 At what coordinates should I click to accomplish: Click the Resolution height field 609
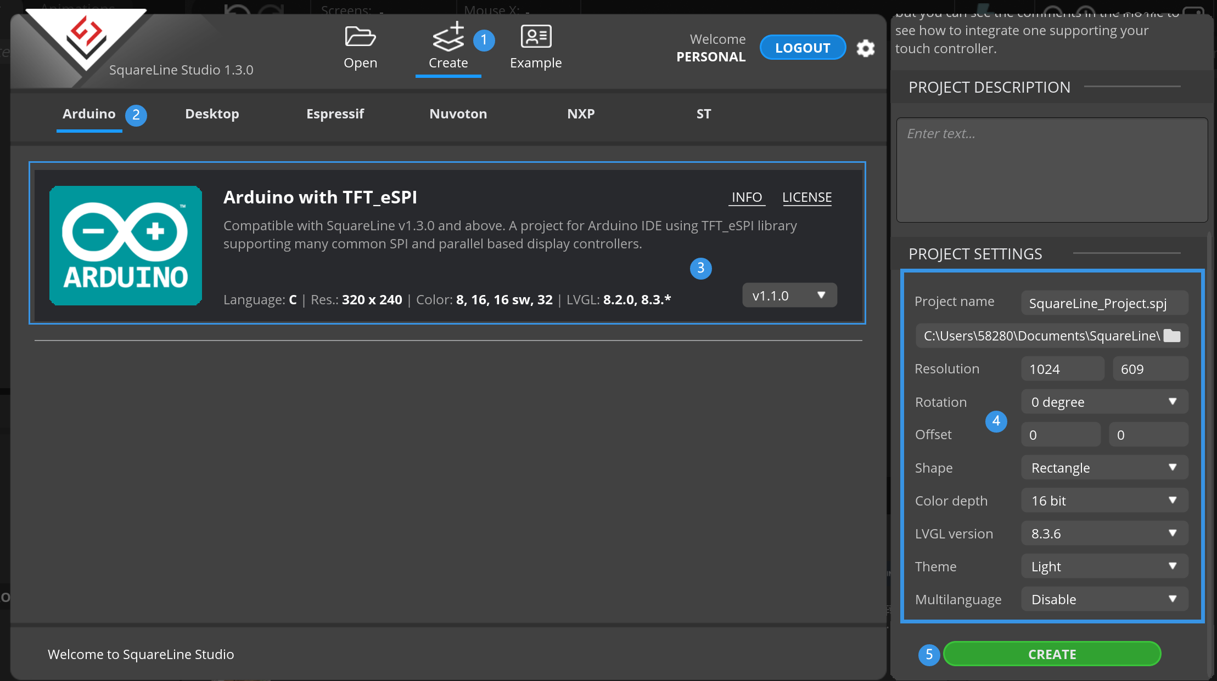point(1150,369)
